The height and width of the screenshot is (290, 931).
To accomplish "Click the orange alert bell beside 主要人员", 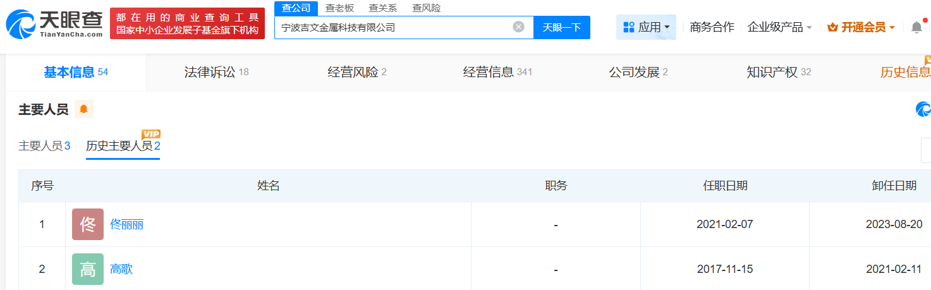I will click(x=83, y=109).
